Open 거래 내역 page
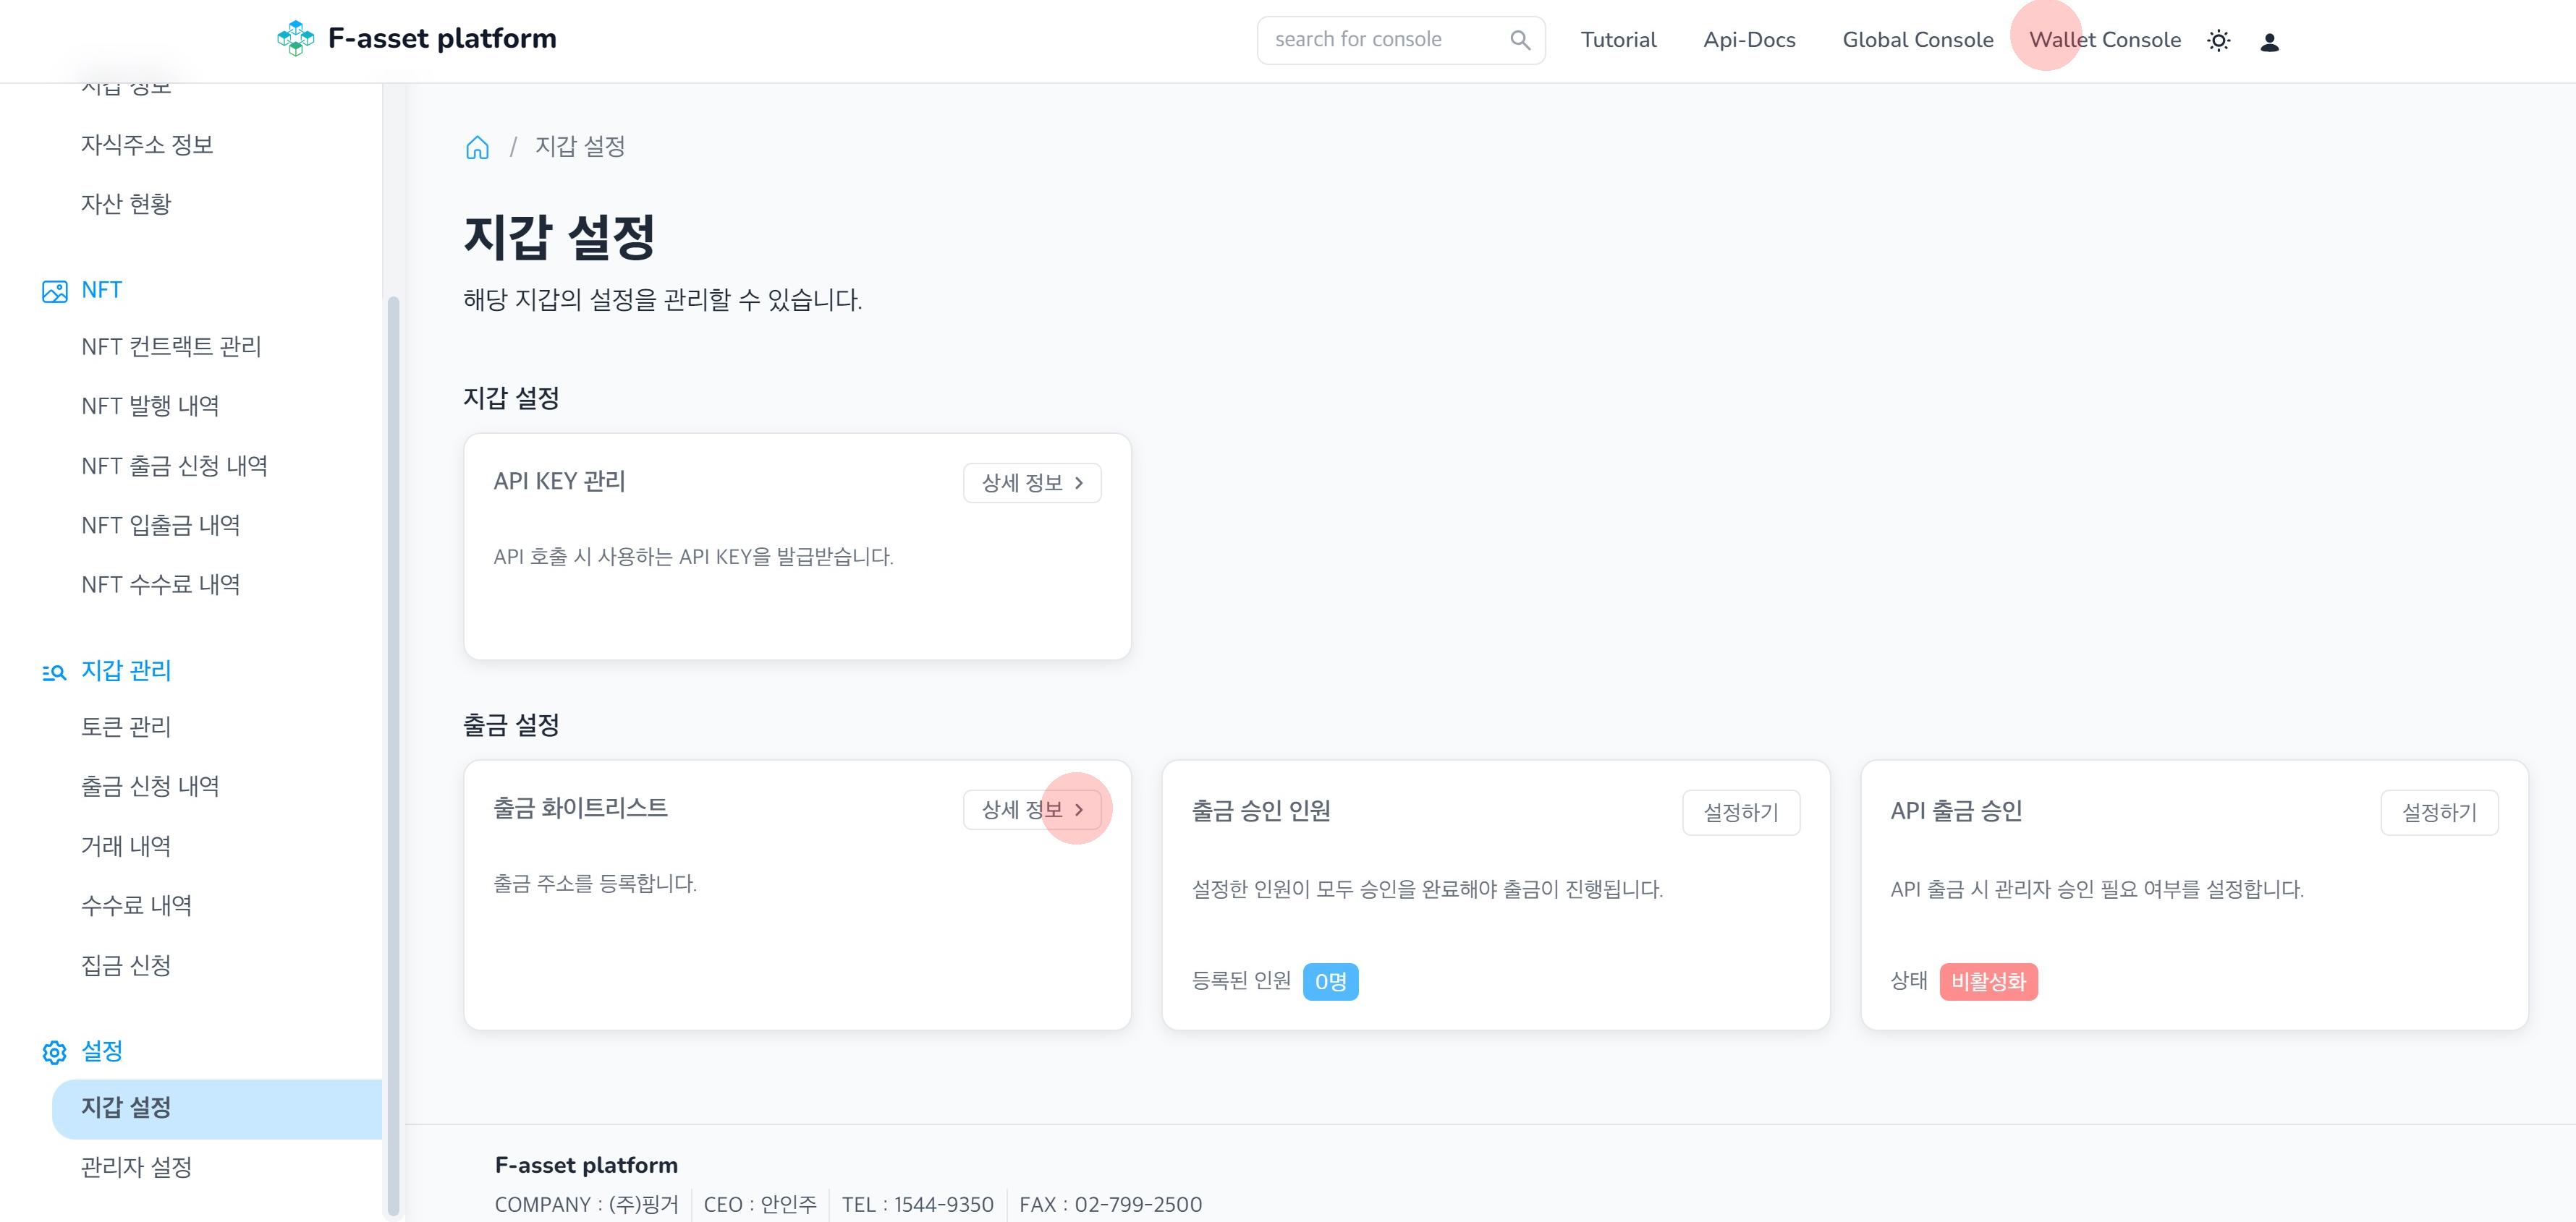This screenshot has width=2576, height=1222. (126, 846)
